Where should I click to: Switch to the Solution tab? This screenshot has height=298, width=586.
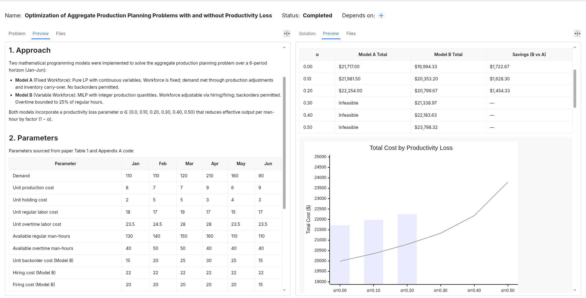(x=307, y=34)
